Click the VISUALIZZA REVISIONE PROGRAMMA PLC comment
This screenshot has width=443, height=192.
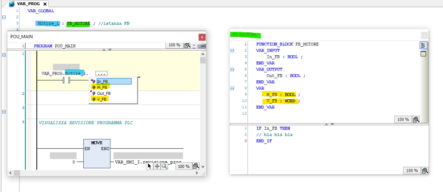point(86,123)
